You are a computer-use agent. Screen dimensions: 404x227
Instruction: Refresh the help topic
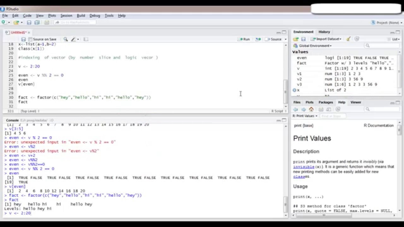click(x=338, y=109)
